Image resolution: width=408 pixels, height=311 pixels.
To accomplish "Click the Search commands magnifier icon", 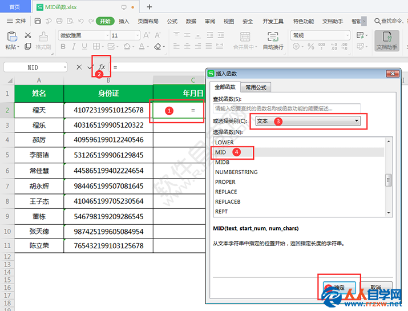I will point(377,21).
